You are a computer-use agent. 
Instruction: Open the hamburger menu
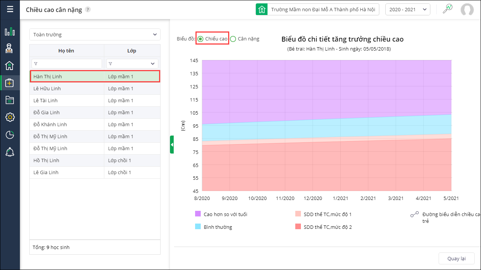10,9
